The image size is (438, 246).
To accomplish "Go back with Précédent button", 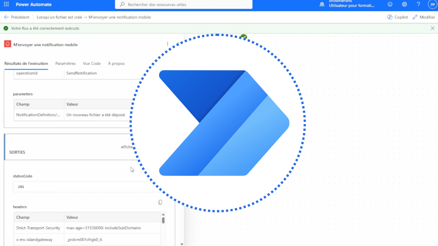I will (x=17, y=17).
